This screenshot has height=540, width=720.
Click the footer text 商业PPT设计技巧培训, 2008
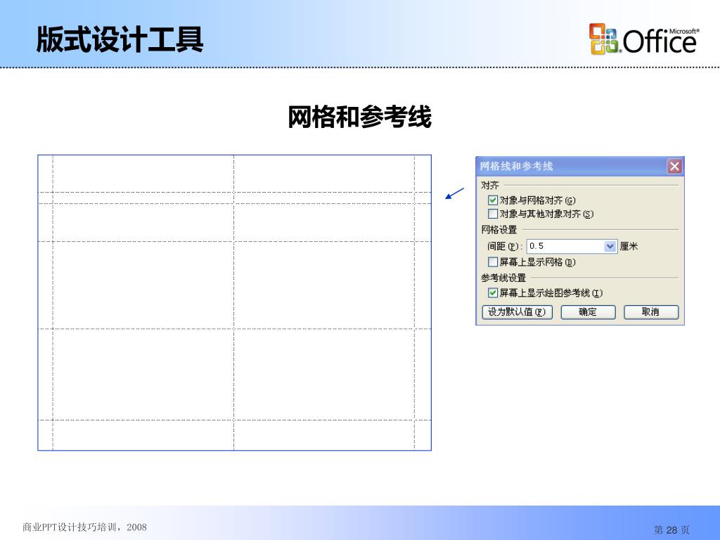pyautogui.click(x=84, y=527)
